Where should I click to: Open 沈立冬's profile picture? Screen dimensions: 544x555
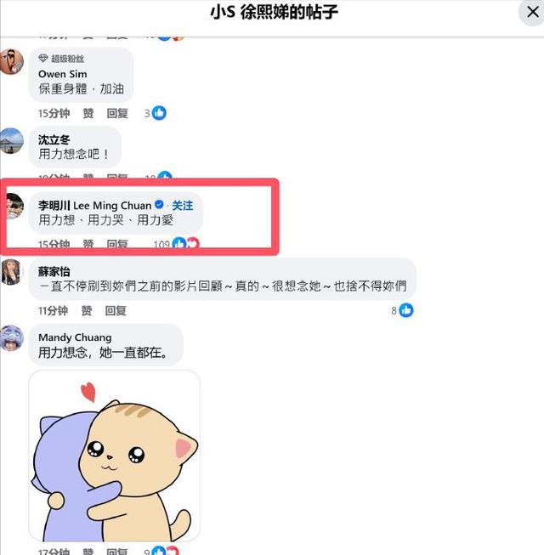(11, 141)
